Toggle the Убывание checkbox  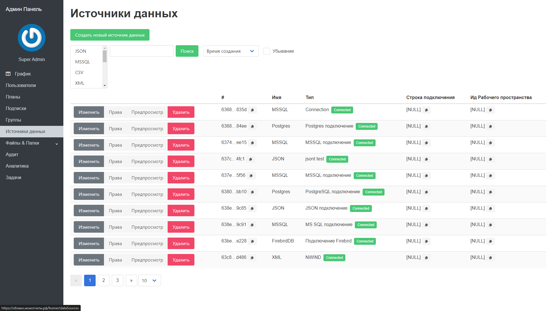267,51
